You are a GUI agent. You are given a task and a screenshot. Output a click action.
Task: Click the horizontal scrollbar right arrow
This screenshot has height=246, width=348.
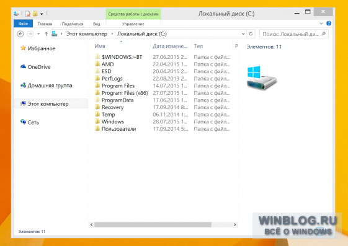[235, 224]
